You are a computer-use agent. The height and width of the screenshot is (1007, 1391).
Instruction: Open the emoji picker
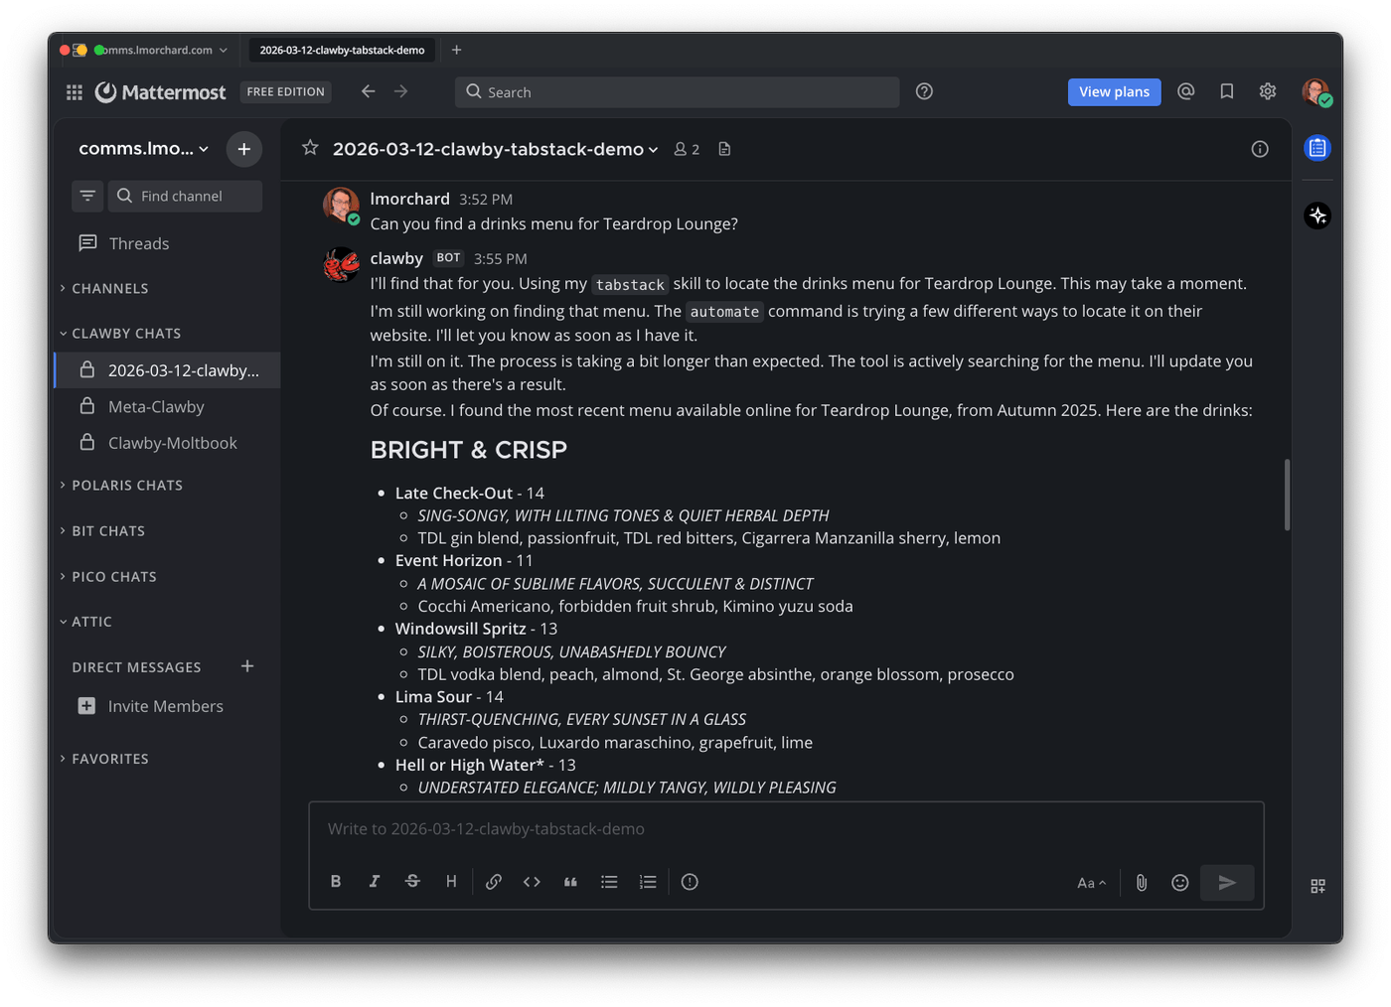pos(1179,883)
